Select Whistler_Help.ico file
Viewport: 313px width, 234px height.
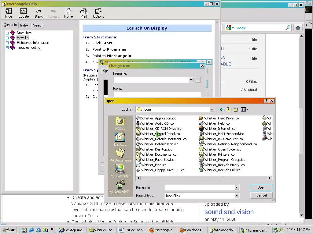[x=215, y=123]
